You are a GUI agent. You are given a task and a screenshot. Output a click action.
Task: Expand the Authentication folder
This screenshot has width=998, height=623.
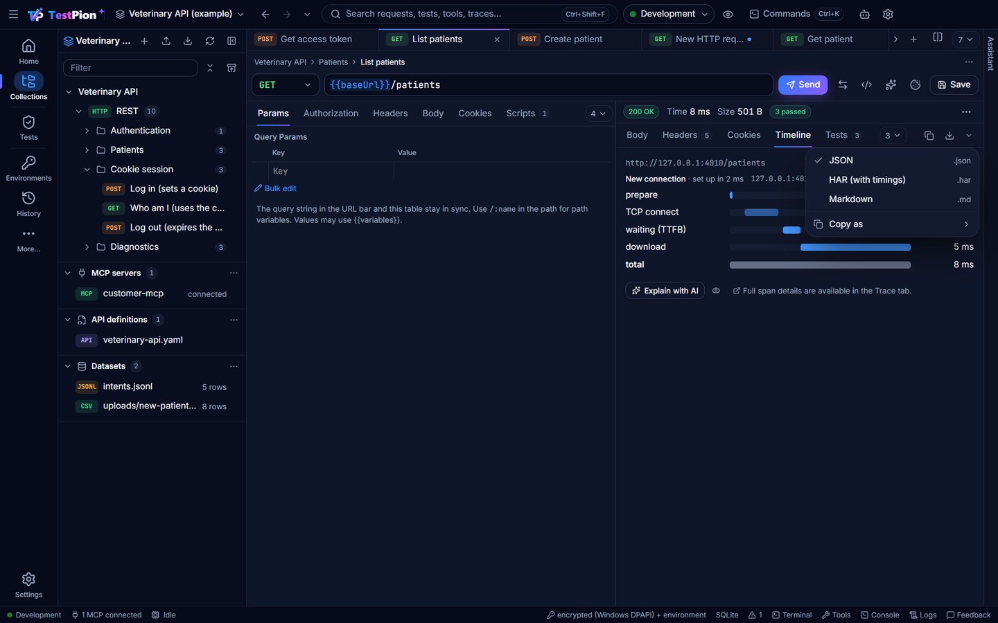pos(87,131)
